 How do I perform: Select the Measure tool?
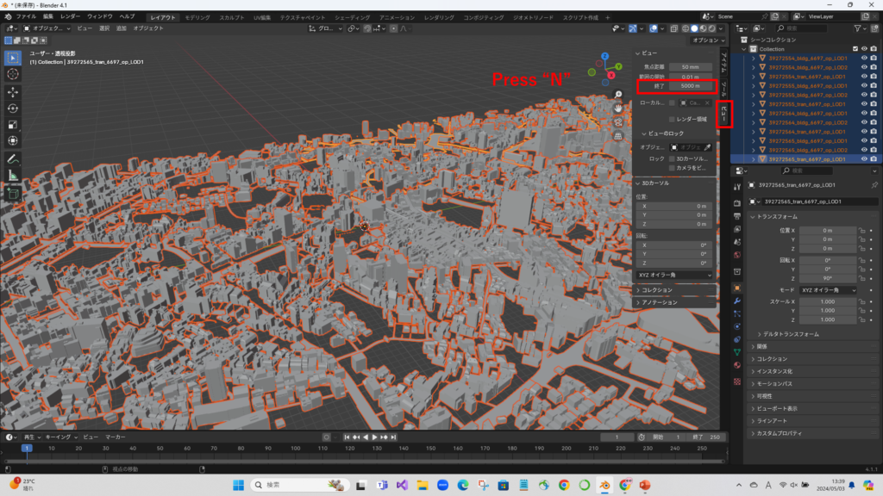click(13, 175)
